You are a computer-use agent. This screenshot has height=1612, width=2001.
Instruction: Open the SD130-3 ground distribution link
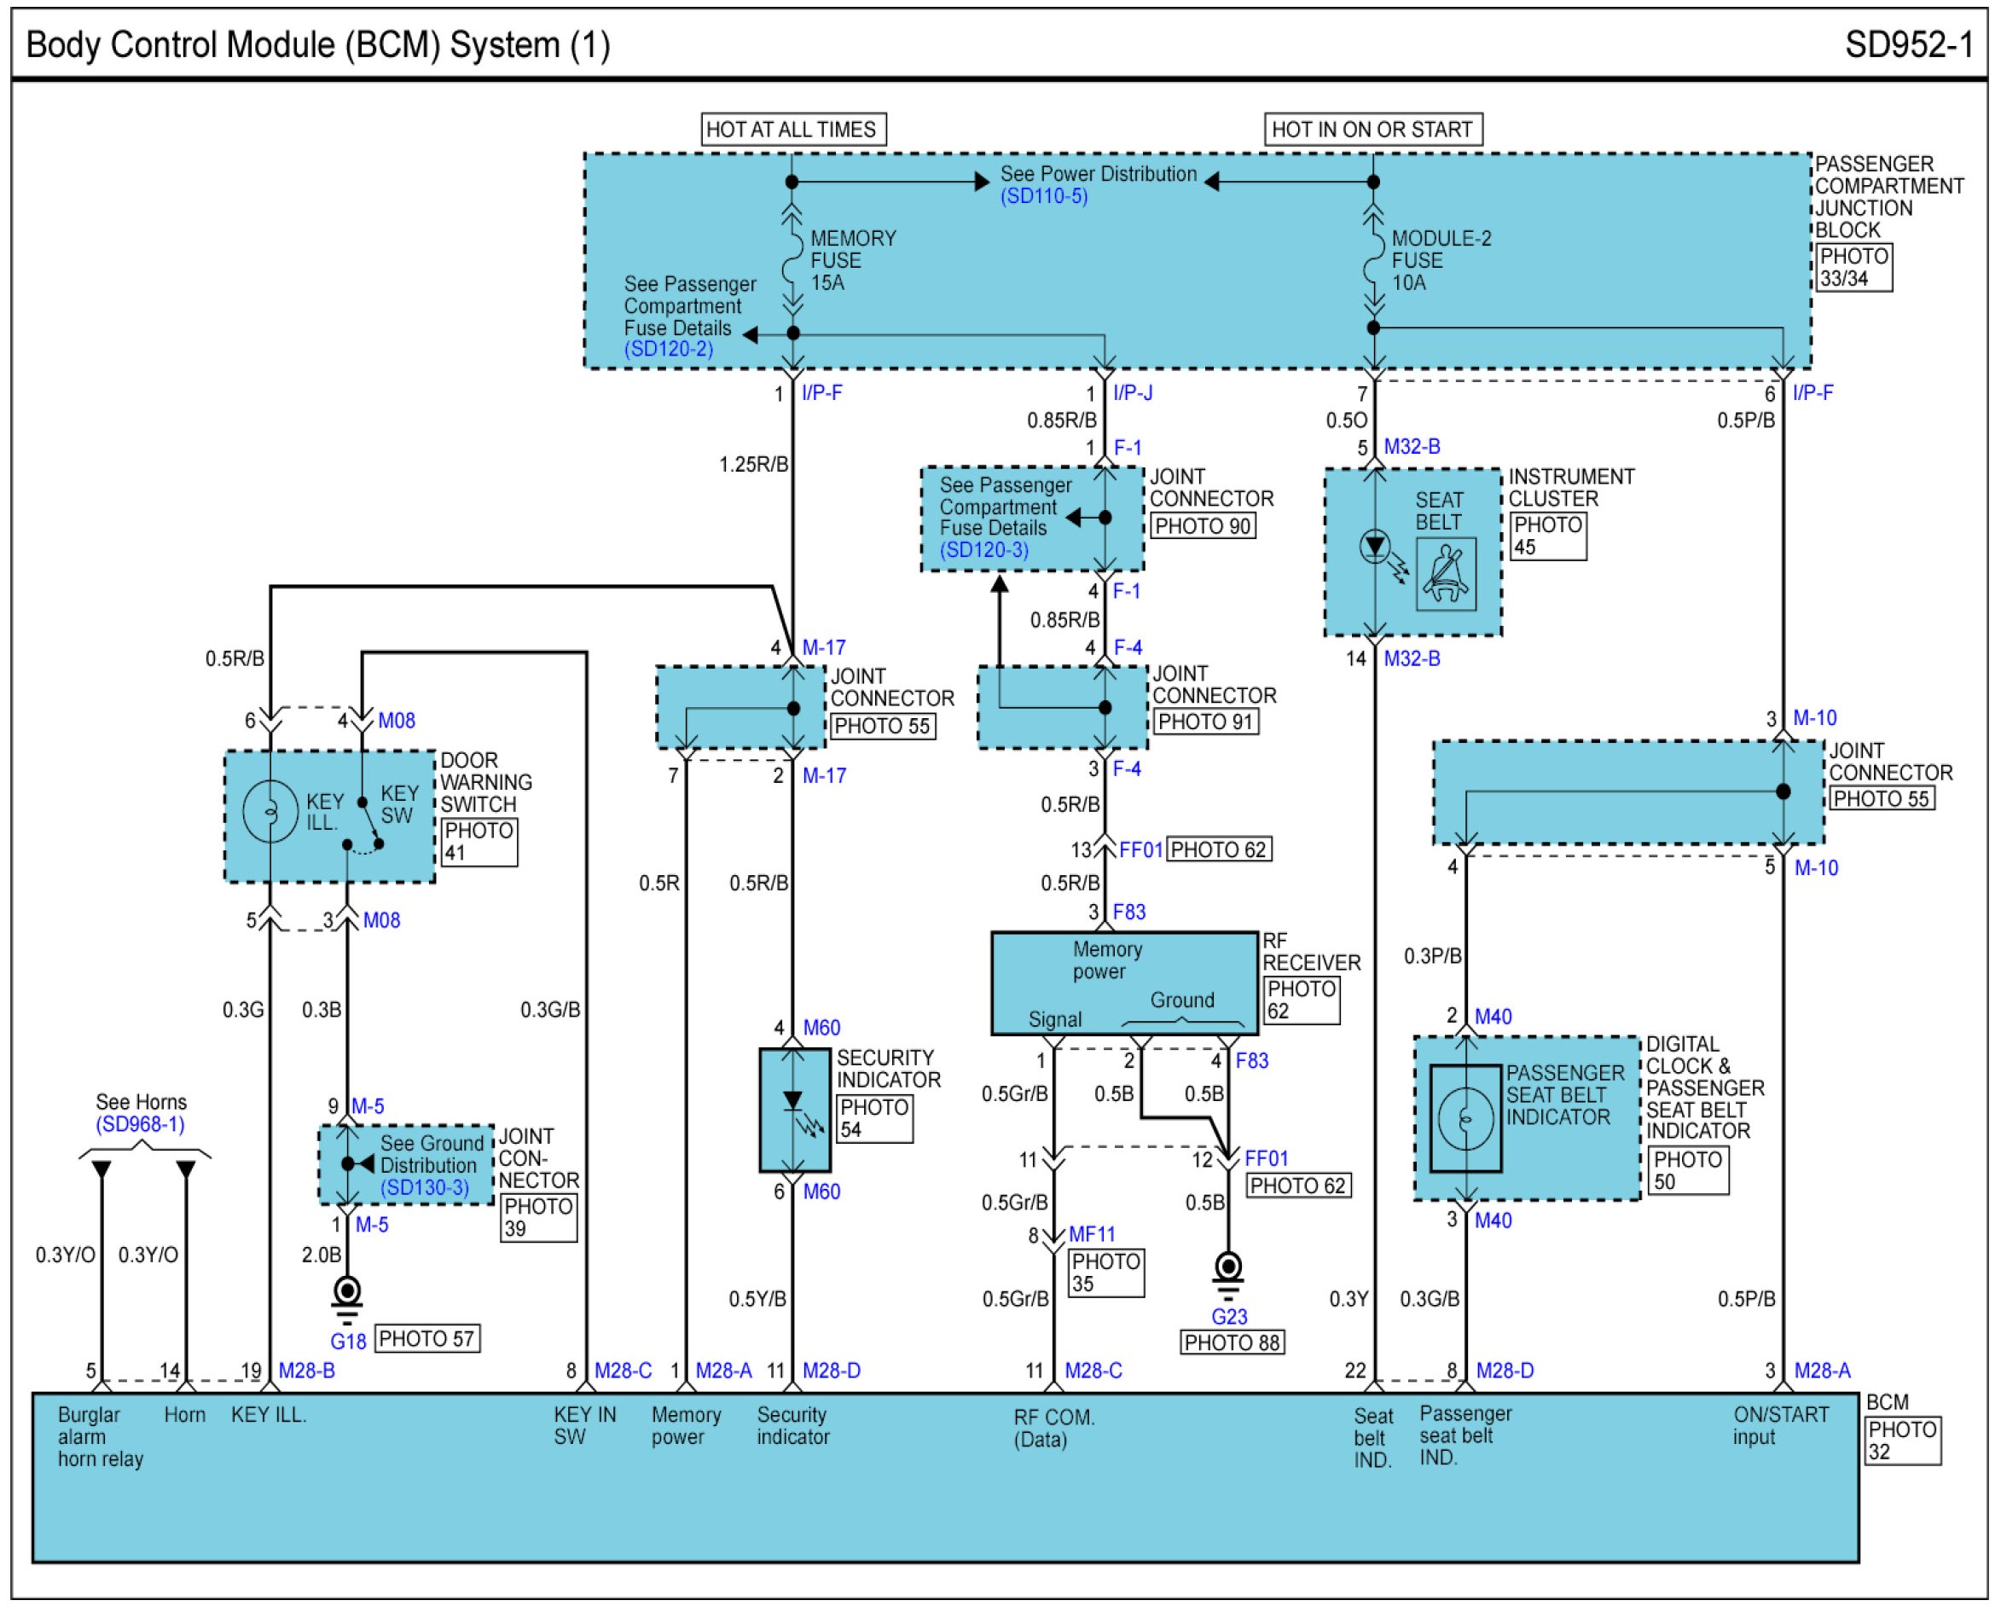[x=425, y=1187]
